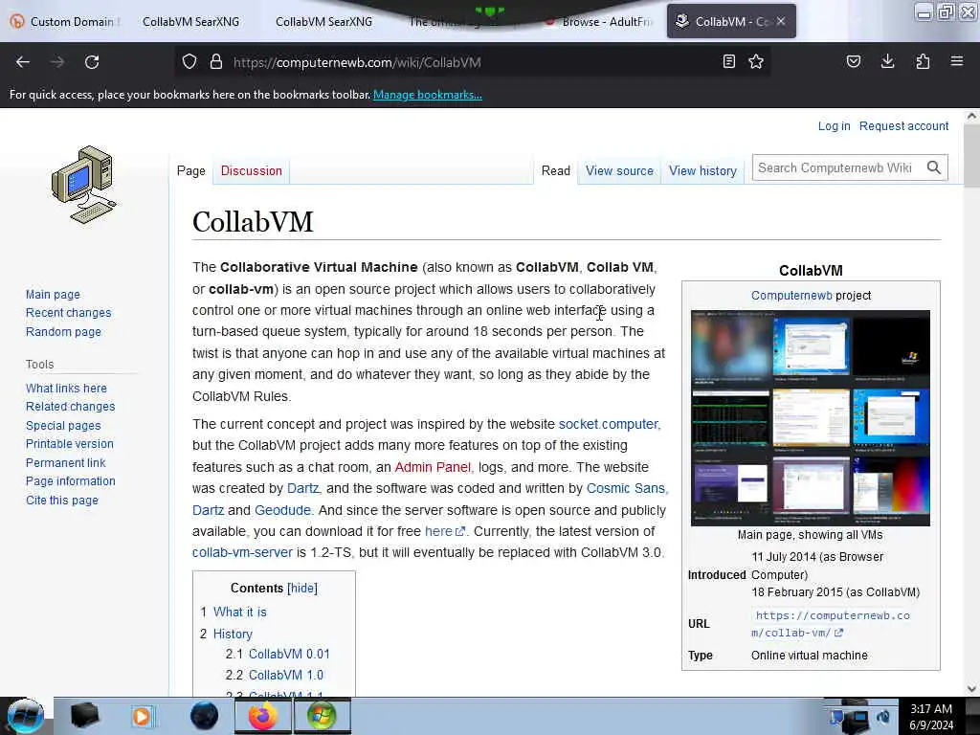Select the Read view tab
Viewport: 980px width, 735px height.
coord(556,170)
